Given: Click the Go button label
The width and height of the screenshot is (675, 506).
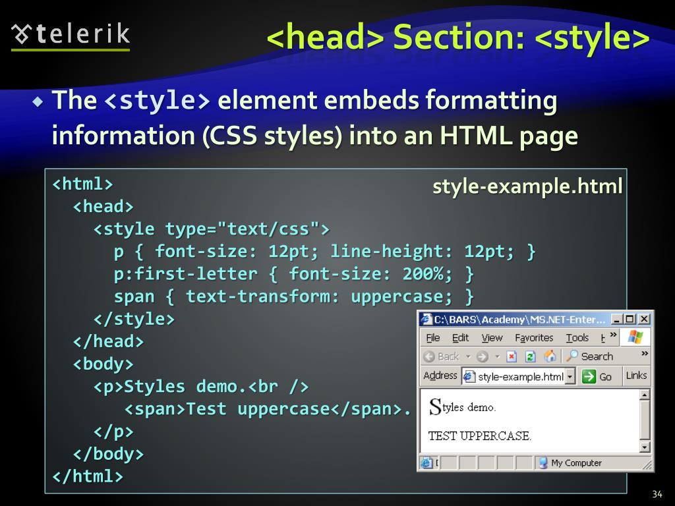Looking at the screenshot, I should pyautogui.click(x=605, y=377).
